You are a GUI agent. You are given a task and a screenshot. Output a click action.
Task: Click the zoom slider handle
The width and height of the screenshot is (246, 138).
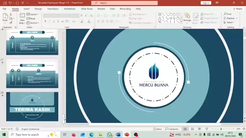221,129
